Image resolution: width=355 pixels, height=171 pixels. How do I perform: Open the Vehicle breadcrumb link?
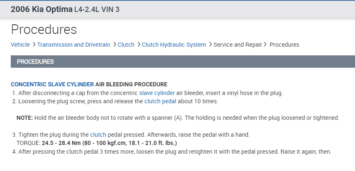(20, 45)
